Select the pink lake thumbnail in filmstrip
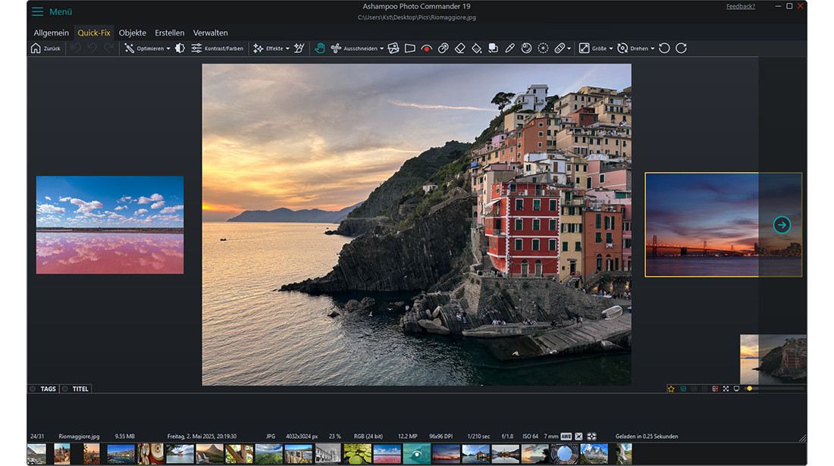The width and height of the screenshot is (834, 466). point(387,455)
